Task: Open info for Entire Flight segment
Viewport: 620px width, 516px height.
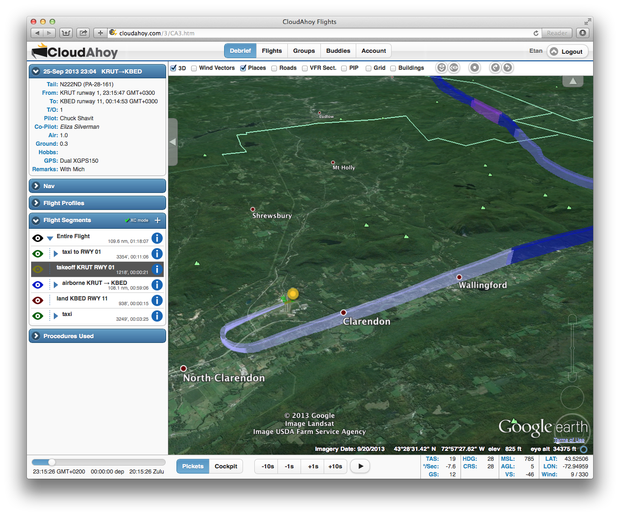Action: tap(157, 238)
